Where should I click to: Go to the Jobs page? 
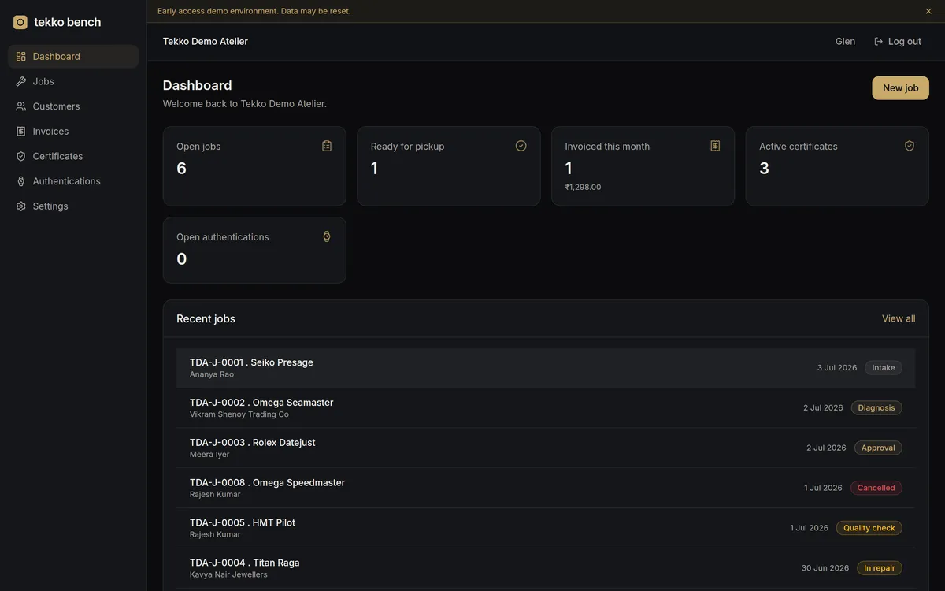coord(73,81)
